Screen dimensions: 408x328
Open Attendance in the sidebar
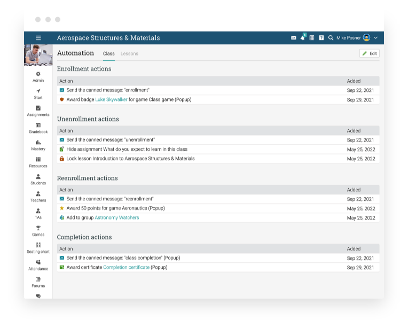click(38, 265)
